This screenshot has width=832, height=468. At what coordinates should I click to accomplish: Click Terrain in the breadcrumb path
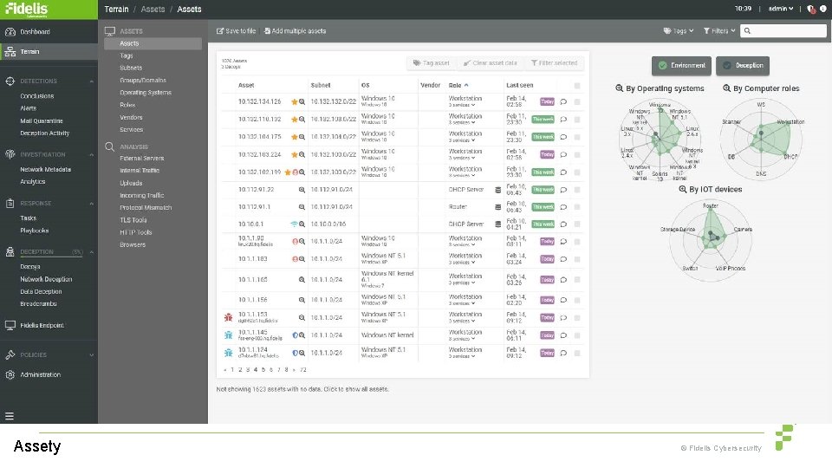(x=116, y=9)
